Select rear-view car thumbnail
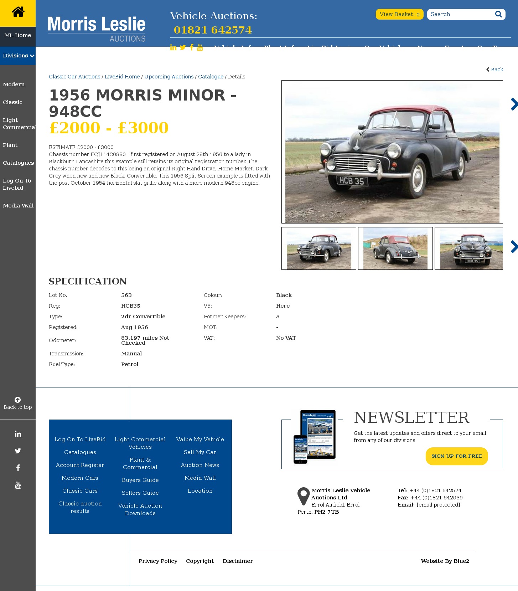Screen dimensions: 518x591 tap(395, 248)
